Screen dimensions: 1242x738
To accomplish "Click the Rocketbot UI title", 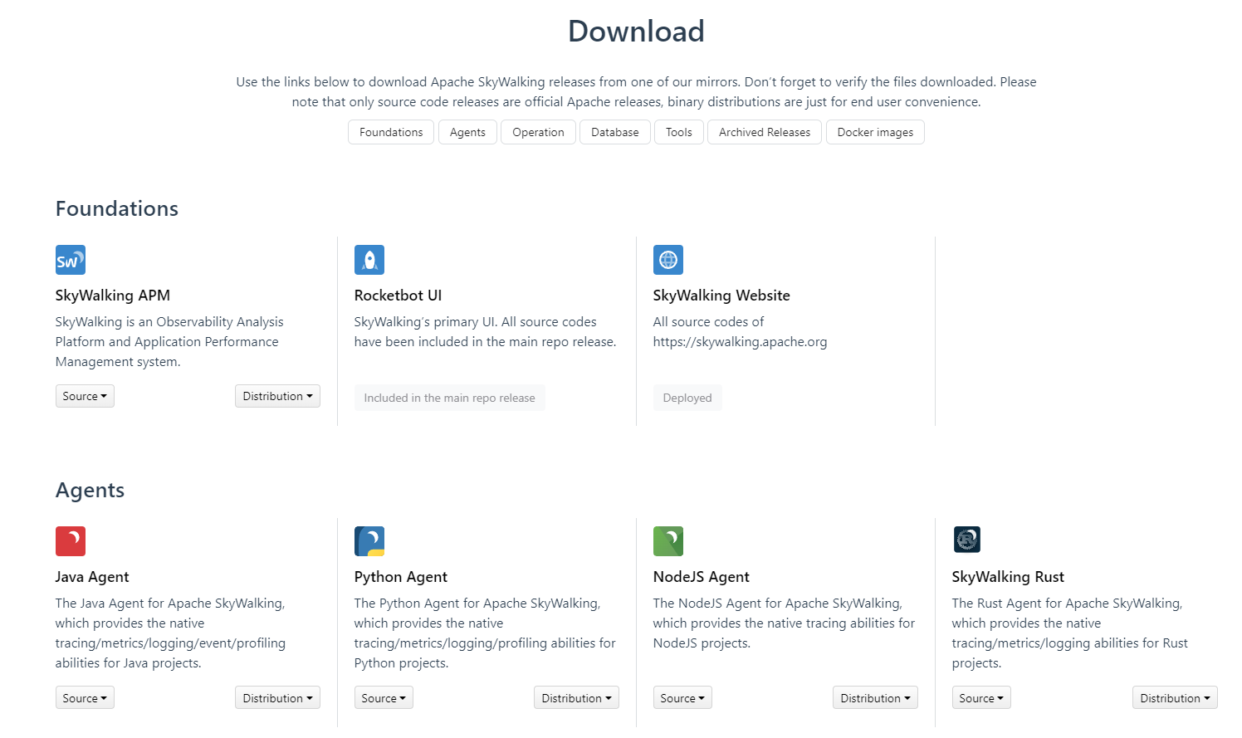I will click(398, 296).
